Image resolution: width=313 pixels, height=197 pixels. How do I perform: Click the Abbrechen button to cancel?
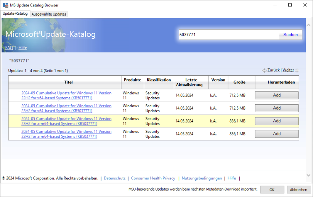click(x=299, y=190)
